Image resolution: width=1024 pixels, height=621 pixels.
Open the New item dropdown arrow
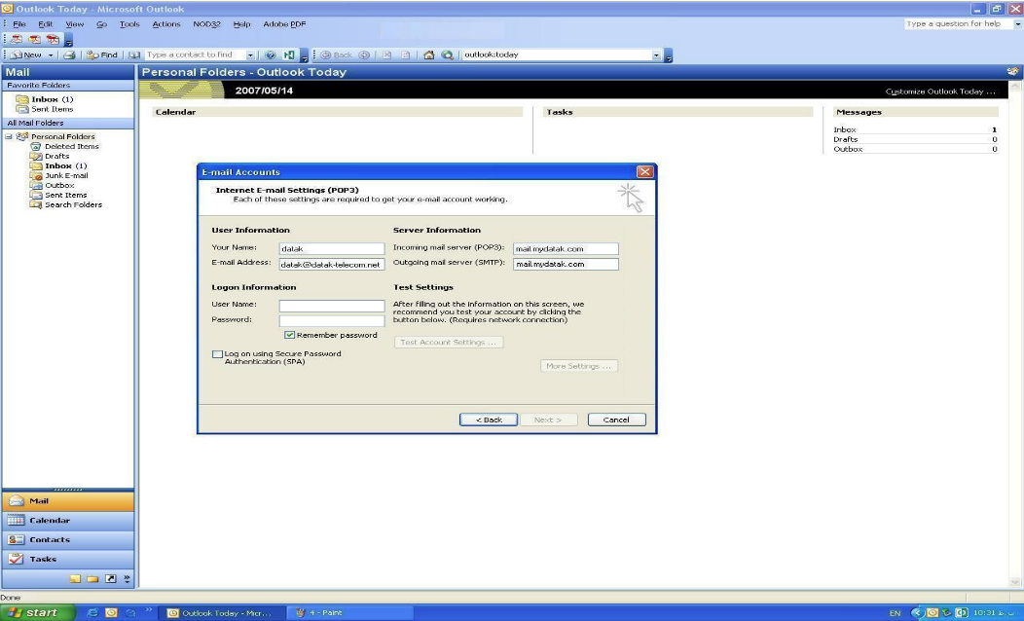[x=51, y=55]
